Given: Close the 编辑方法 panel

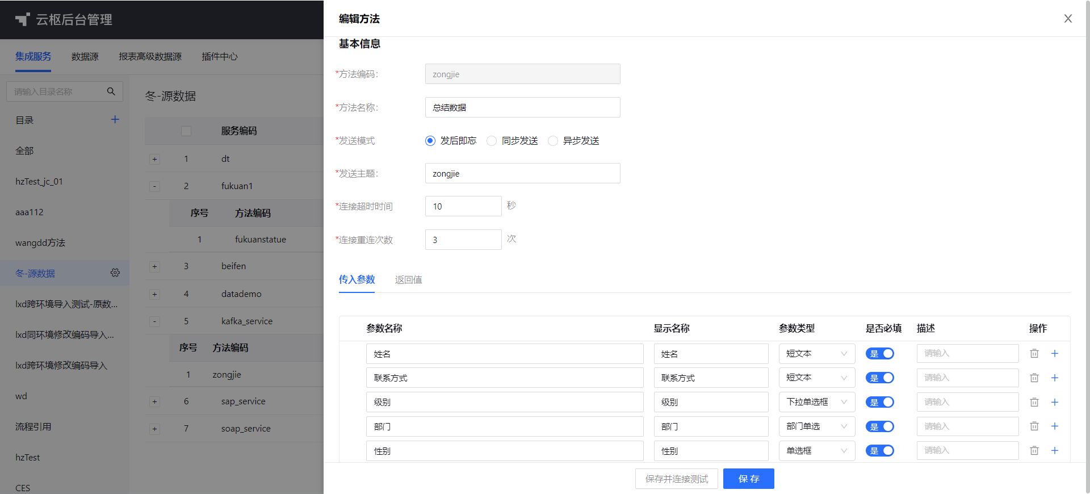Looking at the screenshot, I should [x=1068, y=19].
